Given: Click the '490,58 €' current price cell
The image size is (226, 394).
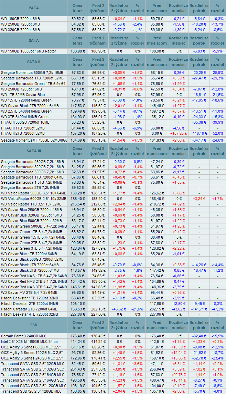Looking at the screenshot, I should click(x=77, y=380).
